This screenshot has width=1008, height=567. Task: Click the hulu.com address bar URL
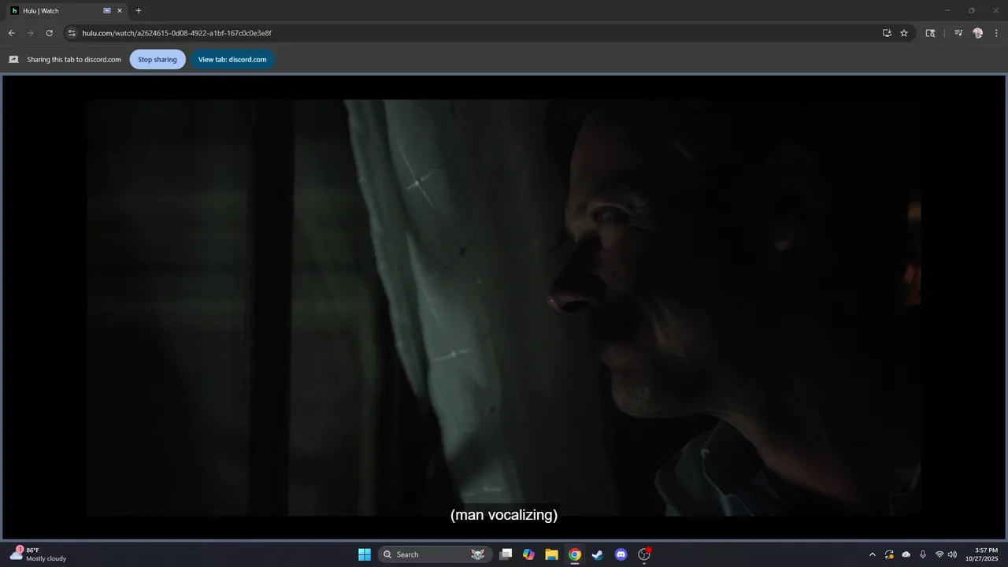[176, 33]
